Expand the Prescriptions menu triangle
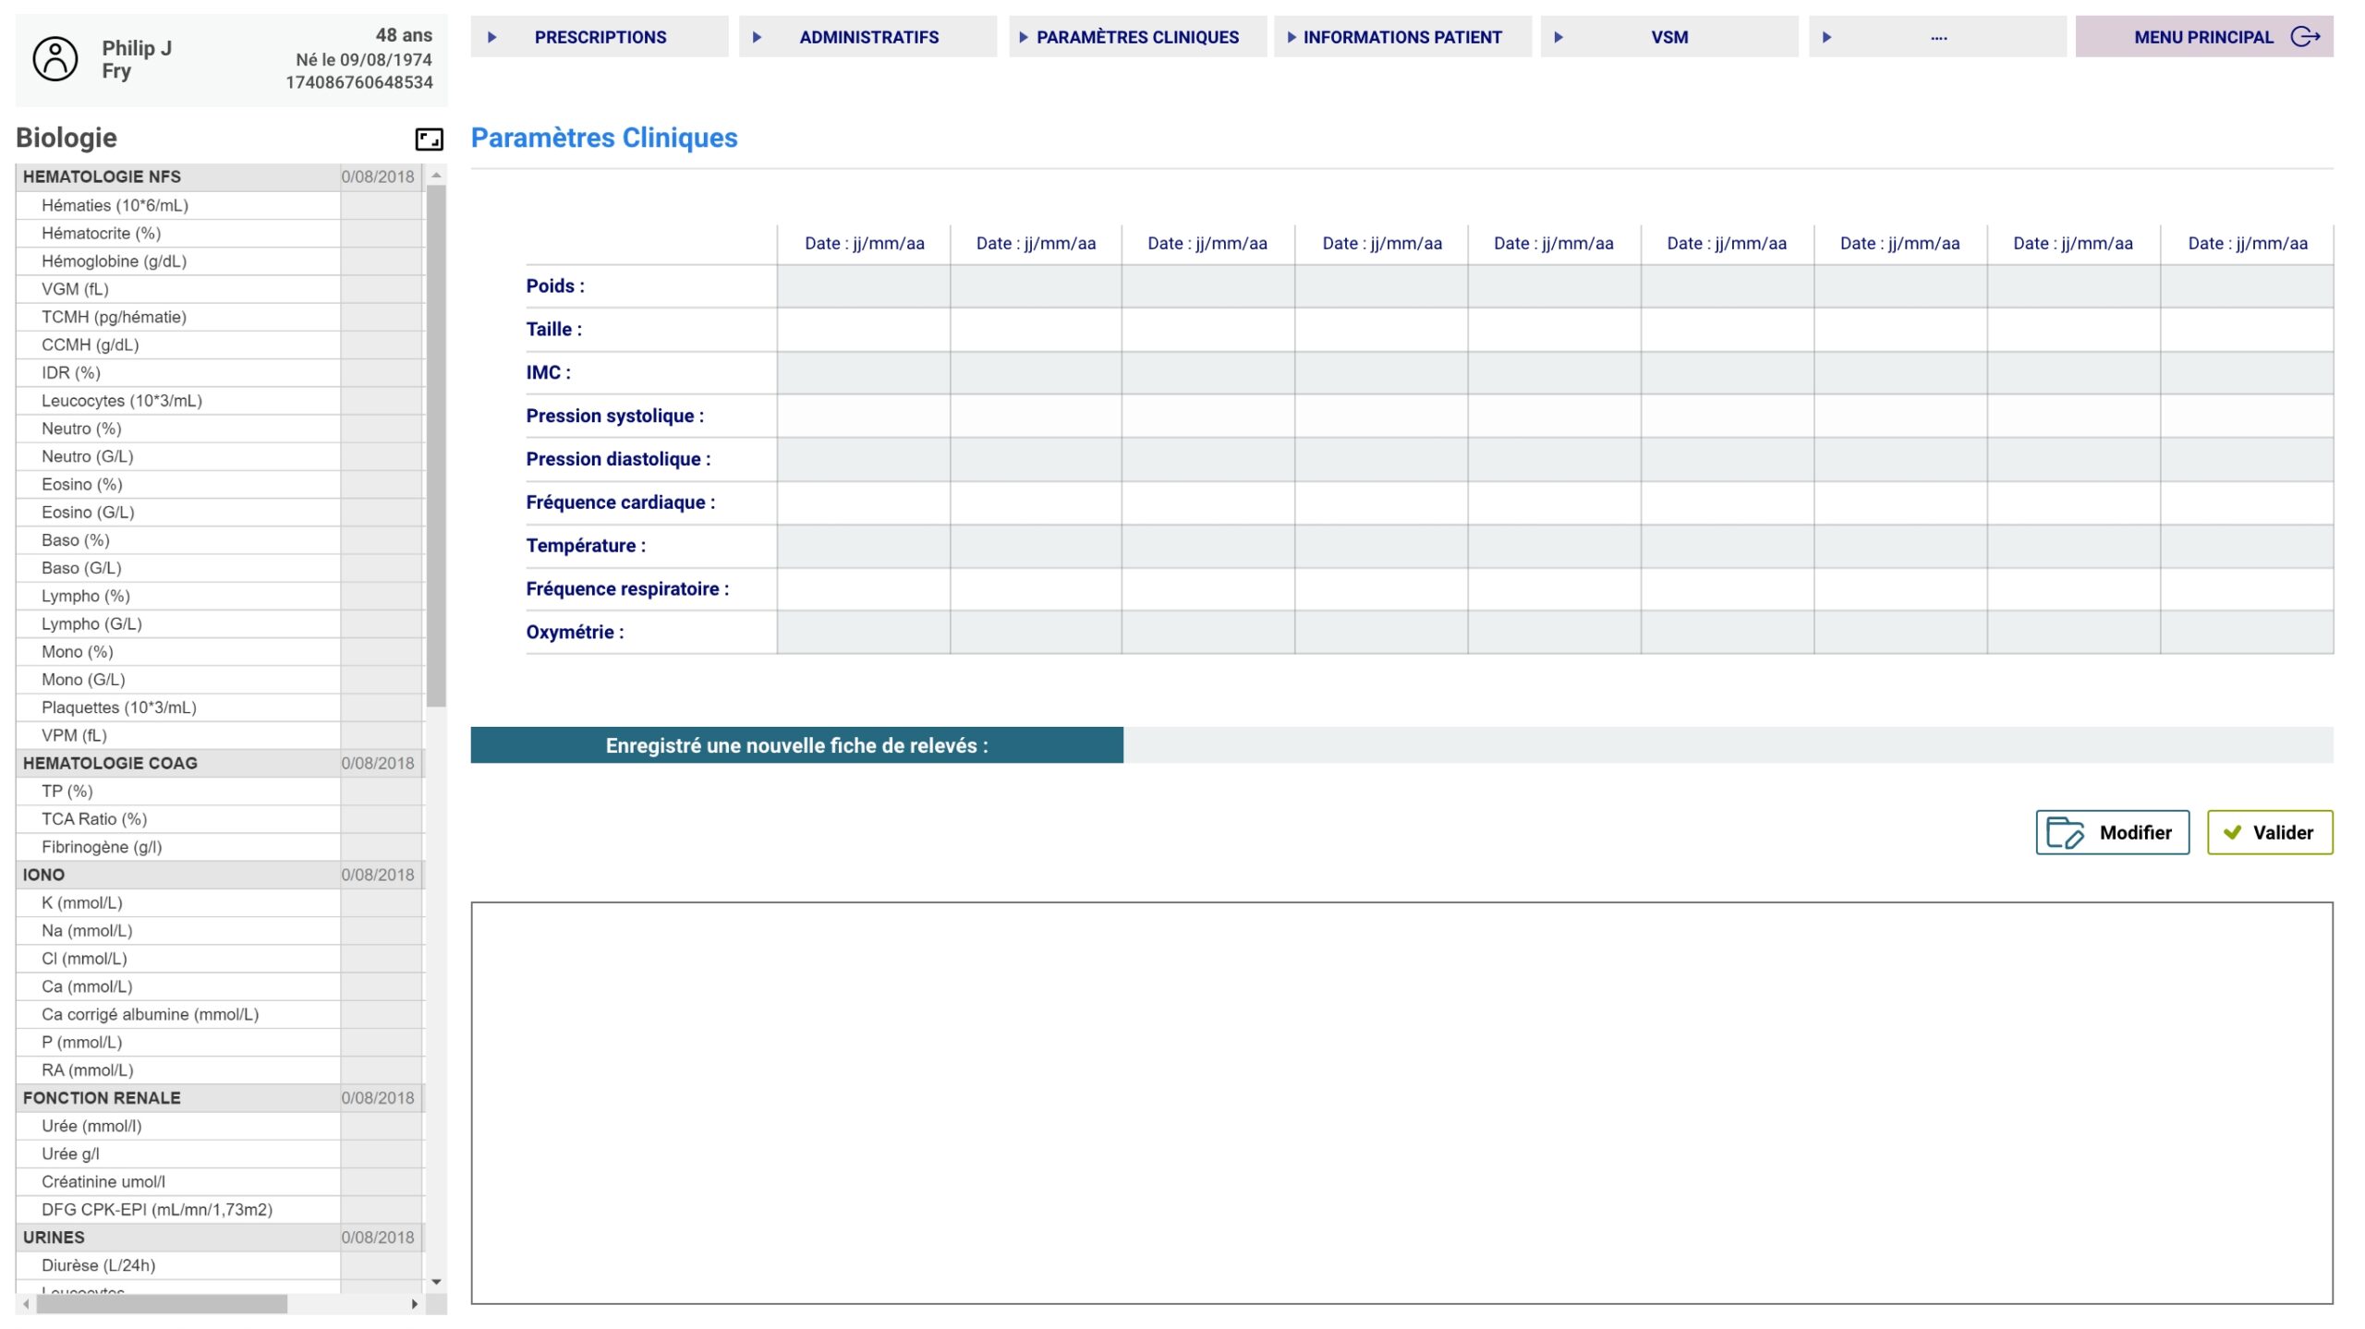This screenshot has height=1329, width=2365. pos(492,37)
